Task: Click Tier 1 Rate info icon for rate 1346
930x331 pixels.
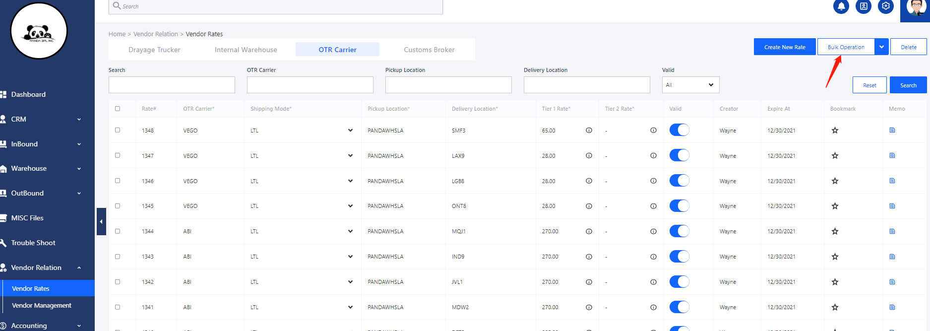Action: [589, 181]
